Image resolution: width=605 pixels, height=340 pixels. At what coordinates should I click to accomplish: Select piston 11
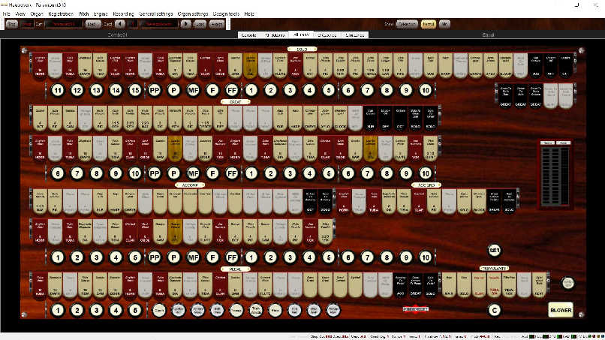coord(58,90)
